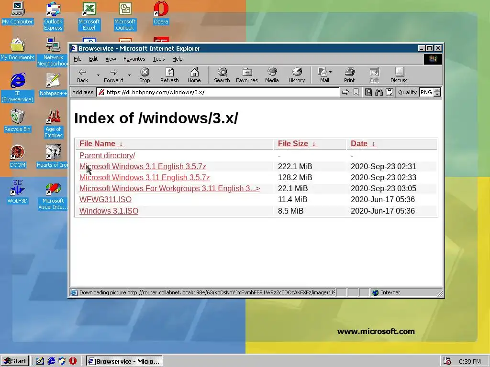
Task: Open the Parent directory/ link
Action: pyautogui.click(x=107, y=155)
